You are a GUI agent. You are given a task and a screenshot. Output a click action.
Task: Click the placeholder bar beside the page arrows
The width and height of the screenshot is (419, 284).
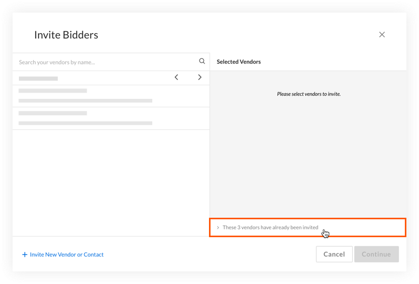[x=38, y=79]
